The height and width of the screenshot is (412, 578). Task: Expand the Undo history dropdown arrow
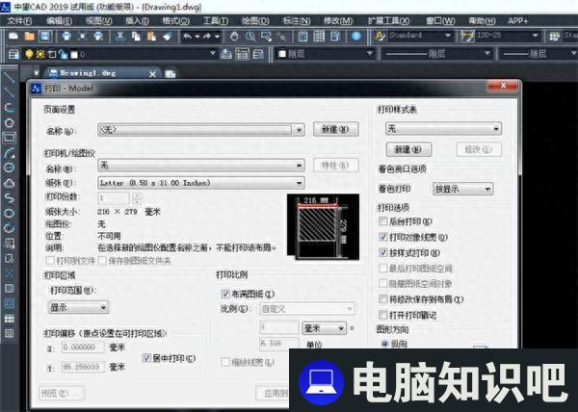coord(197,36)
